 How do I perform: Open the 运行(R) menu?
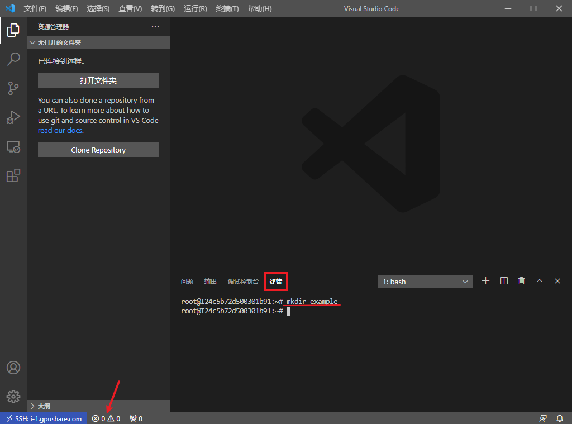tap(195, 8)
